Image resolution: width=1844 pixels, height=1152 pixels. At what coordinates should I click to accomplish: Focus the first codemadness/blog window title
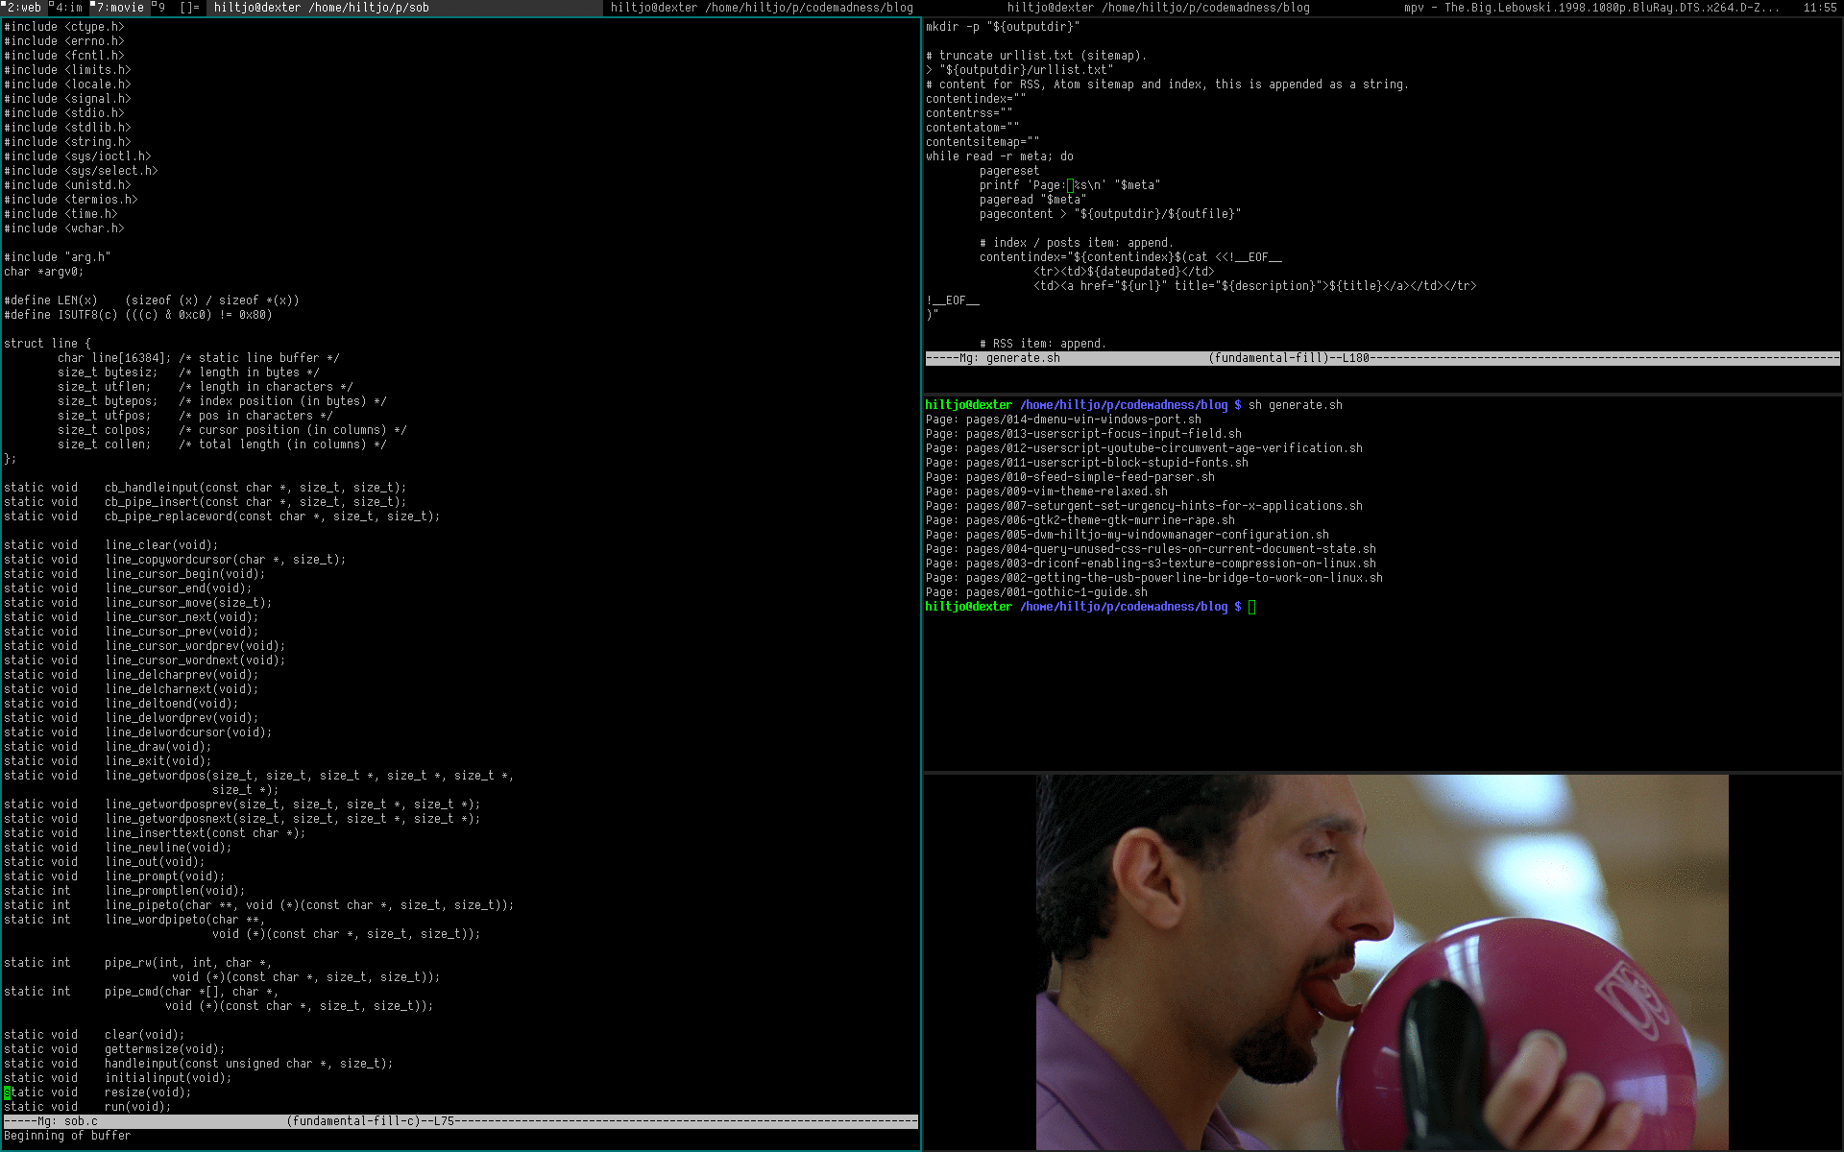point(762,8)
